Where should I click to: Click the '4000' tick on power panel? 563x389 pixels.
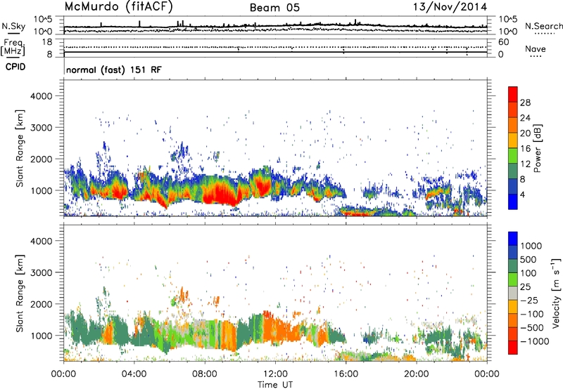[x=42, y=96]
